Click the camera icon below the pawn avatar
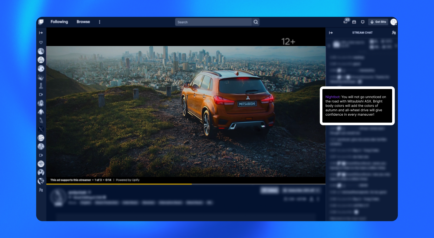The image size is (434, 238). point(41,95)
